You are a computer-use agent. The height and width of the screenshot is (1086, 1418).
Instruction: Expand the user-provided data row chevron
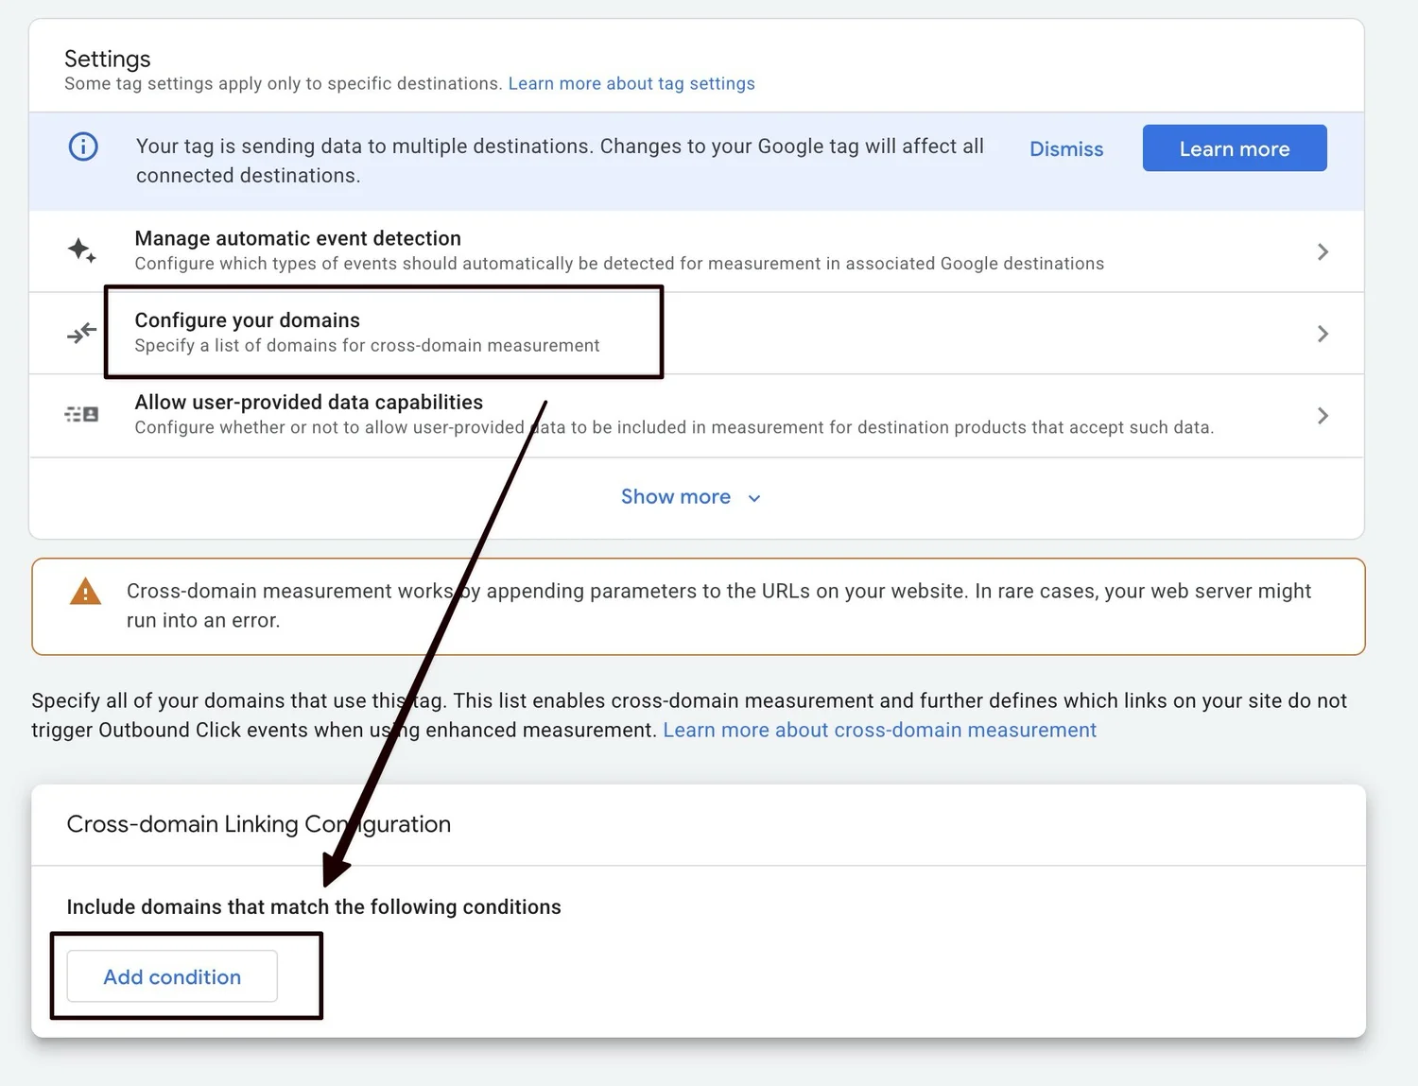(1323, 416)
